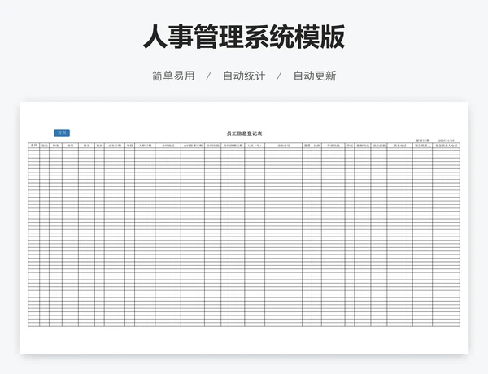Click the 紧急联系人电话 column header
The width and height of the screenshot is (488, 374).
click(447, 146)
